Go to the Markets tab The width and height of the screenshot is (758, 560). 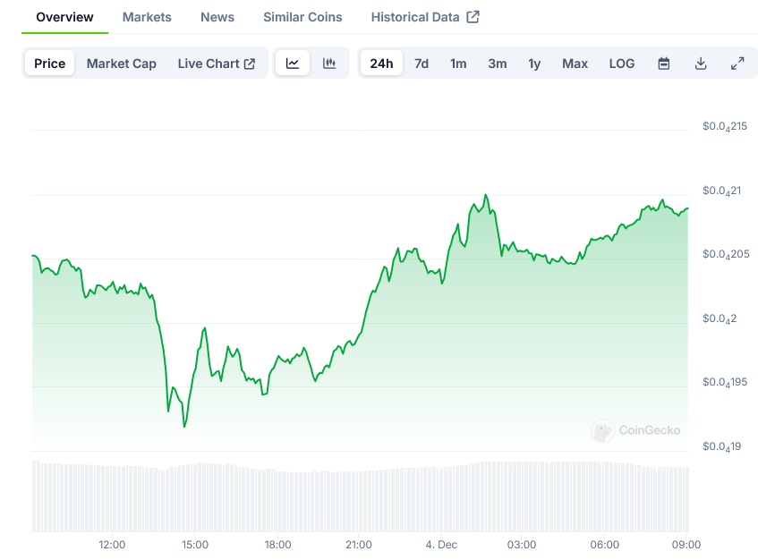147,17
